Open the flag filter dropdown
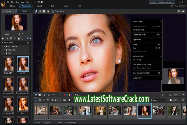 49,100
